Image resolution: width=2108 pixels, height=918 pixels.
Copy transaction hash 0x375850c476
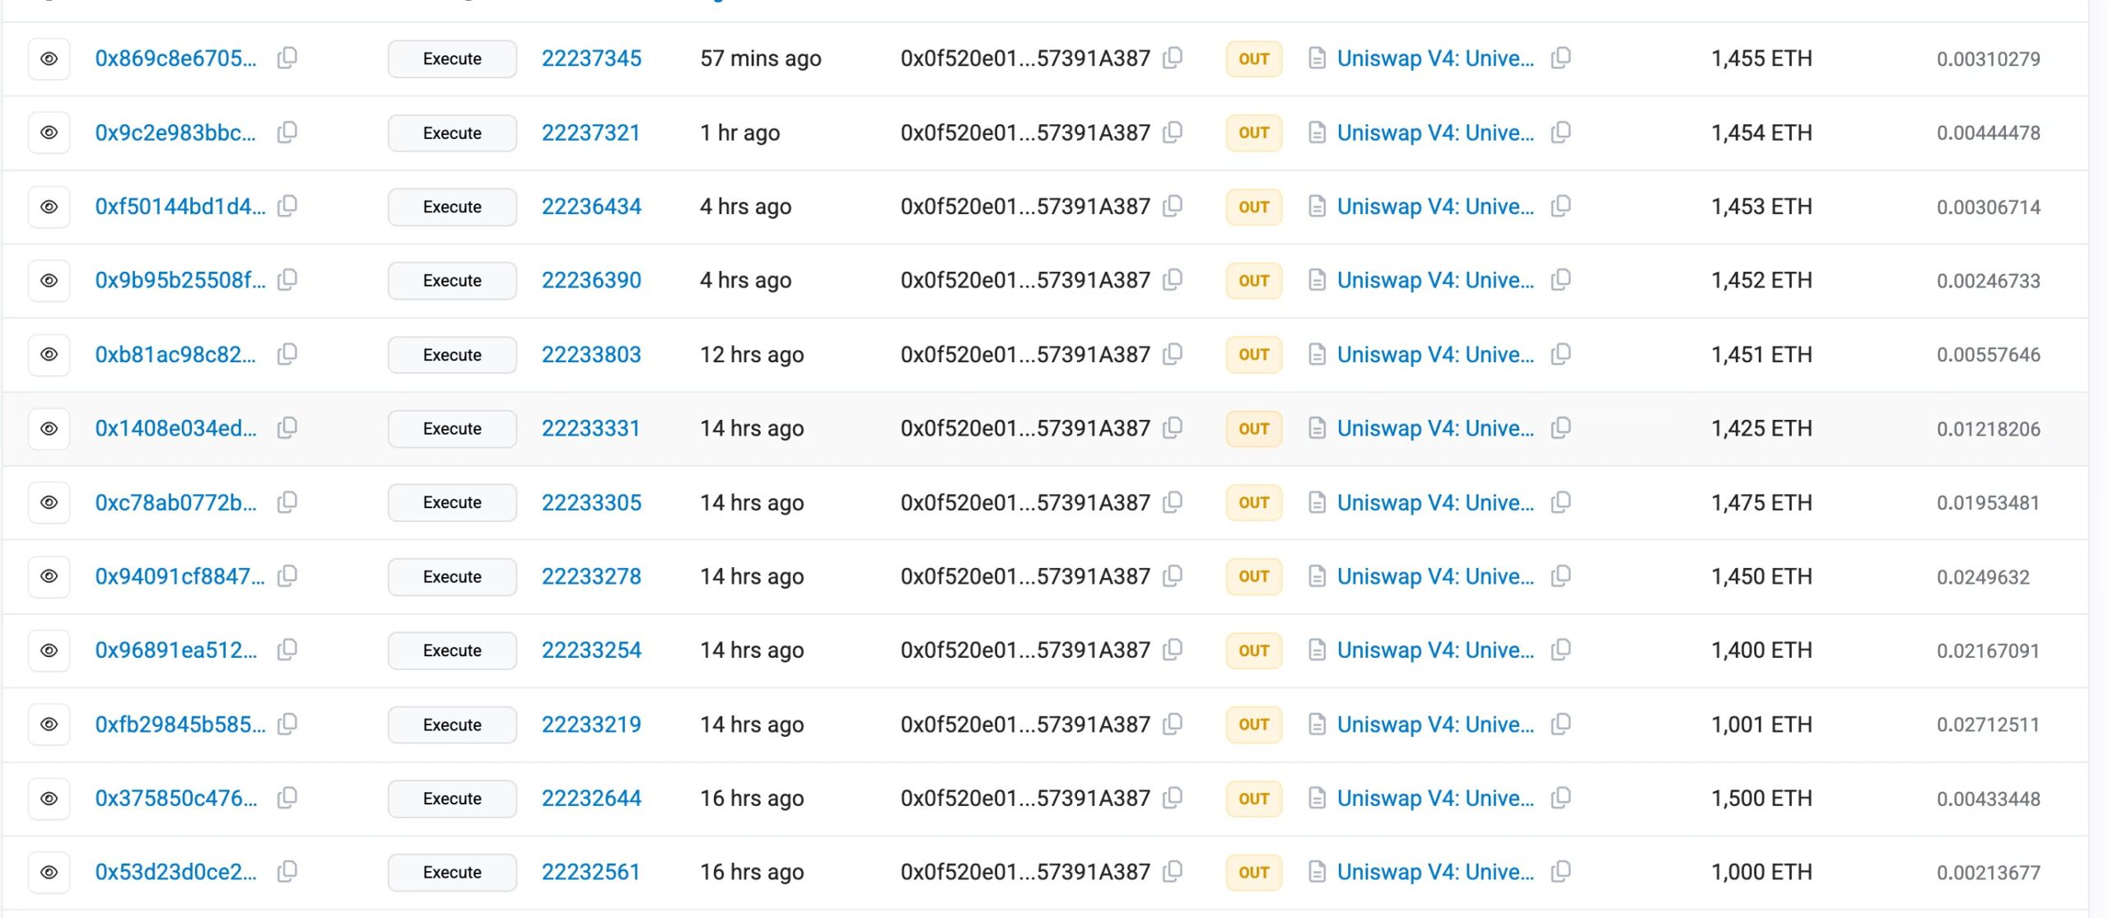[287, 798]
